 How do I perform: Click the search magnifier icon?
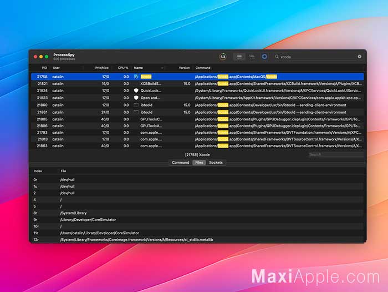pos(277,57)
